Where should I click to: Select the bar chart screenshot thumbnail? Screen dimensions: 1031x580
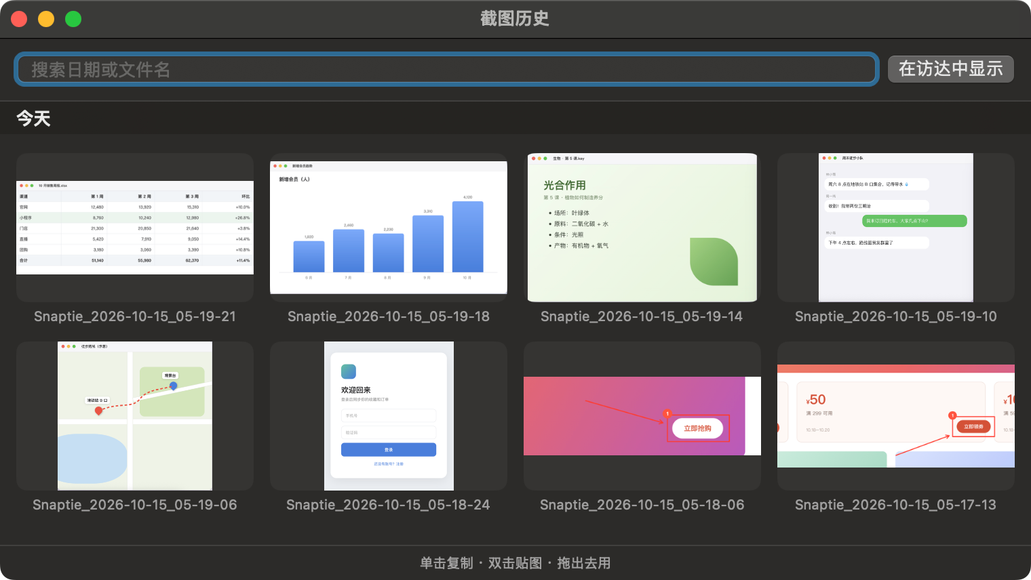[389, 228]
